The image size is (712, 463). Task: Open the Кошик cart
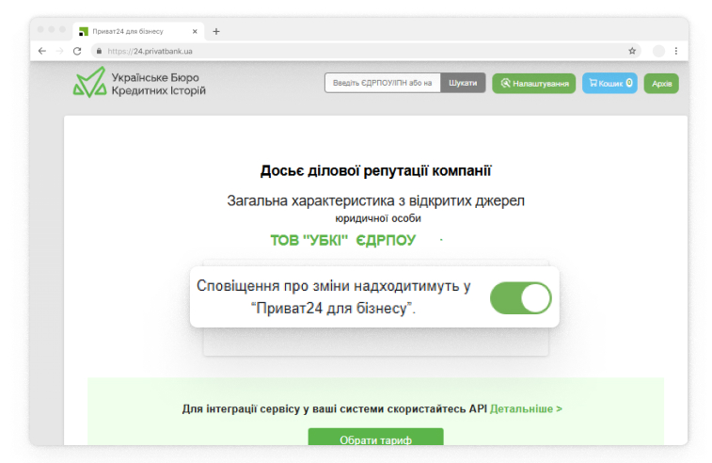pos(609,83)
